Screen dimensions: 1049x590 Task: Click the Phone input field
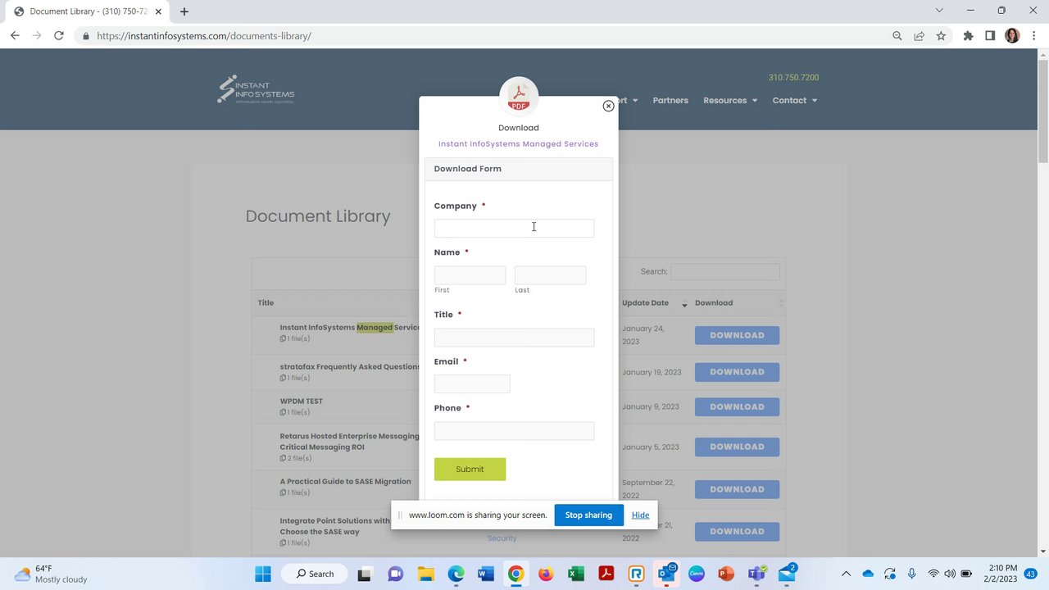coord(514,431)
